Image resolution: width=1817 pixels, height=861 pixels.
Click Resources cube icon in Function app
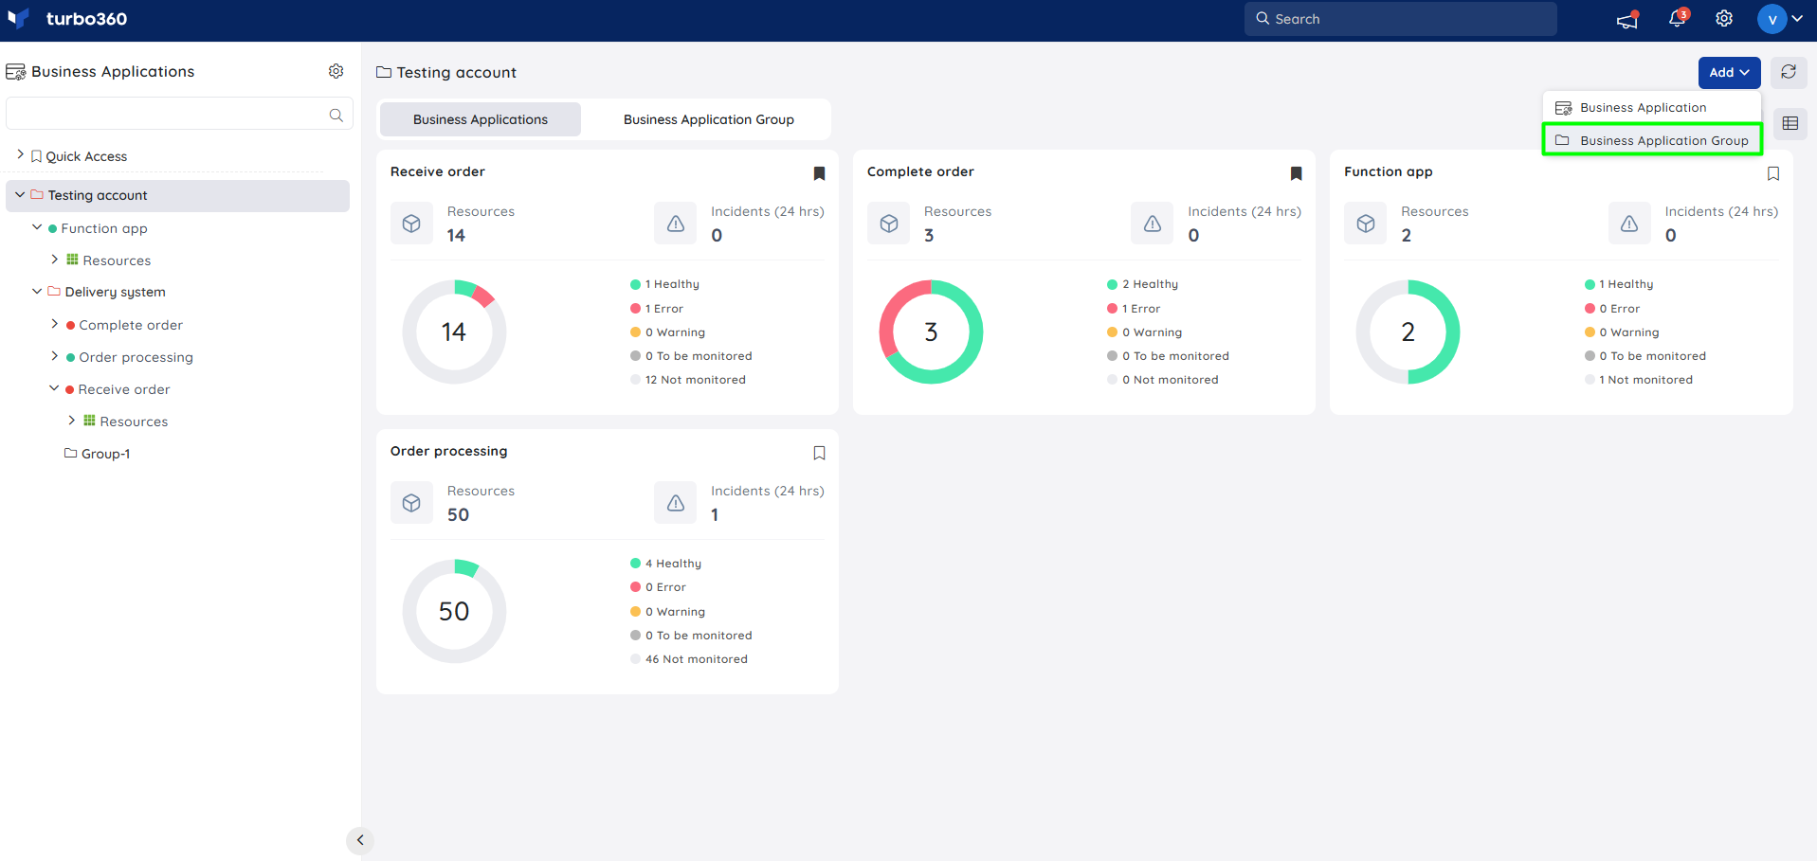(1365, 224)
